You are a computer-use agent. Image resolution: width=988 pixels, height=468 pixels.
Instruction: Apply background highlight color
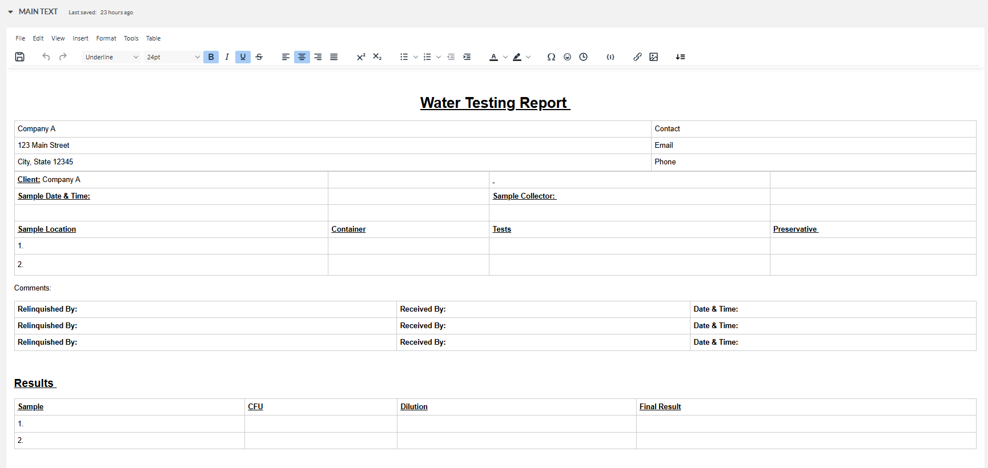(x=517, y=57)
